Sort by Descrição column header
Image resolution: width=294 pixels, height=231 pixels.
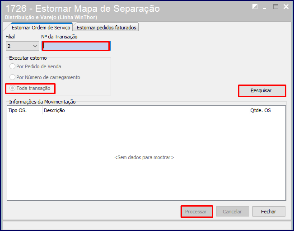point(146,110)
